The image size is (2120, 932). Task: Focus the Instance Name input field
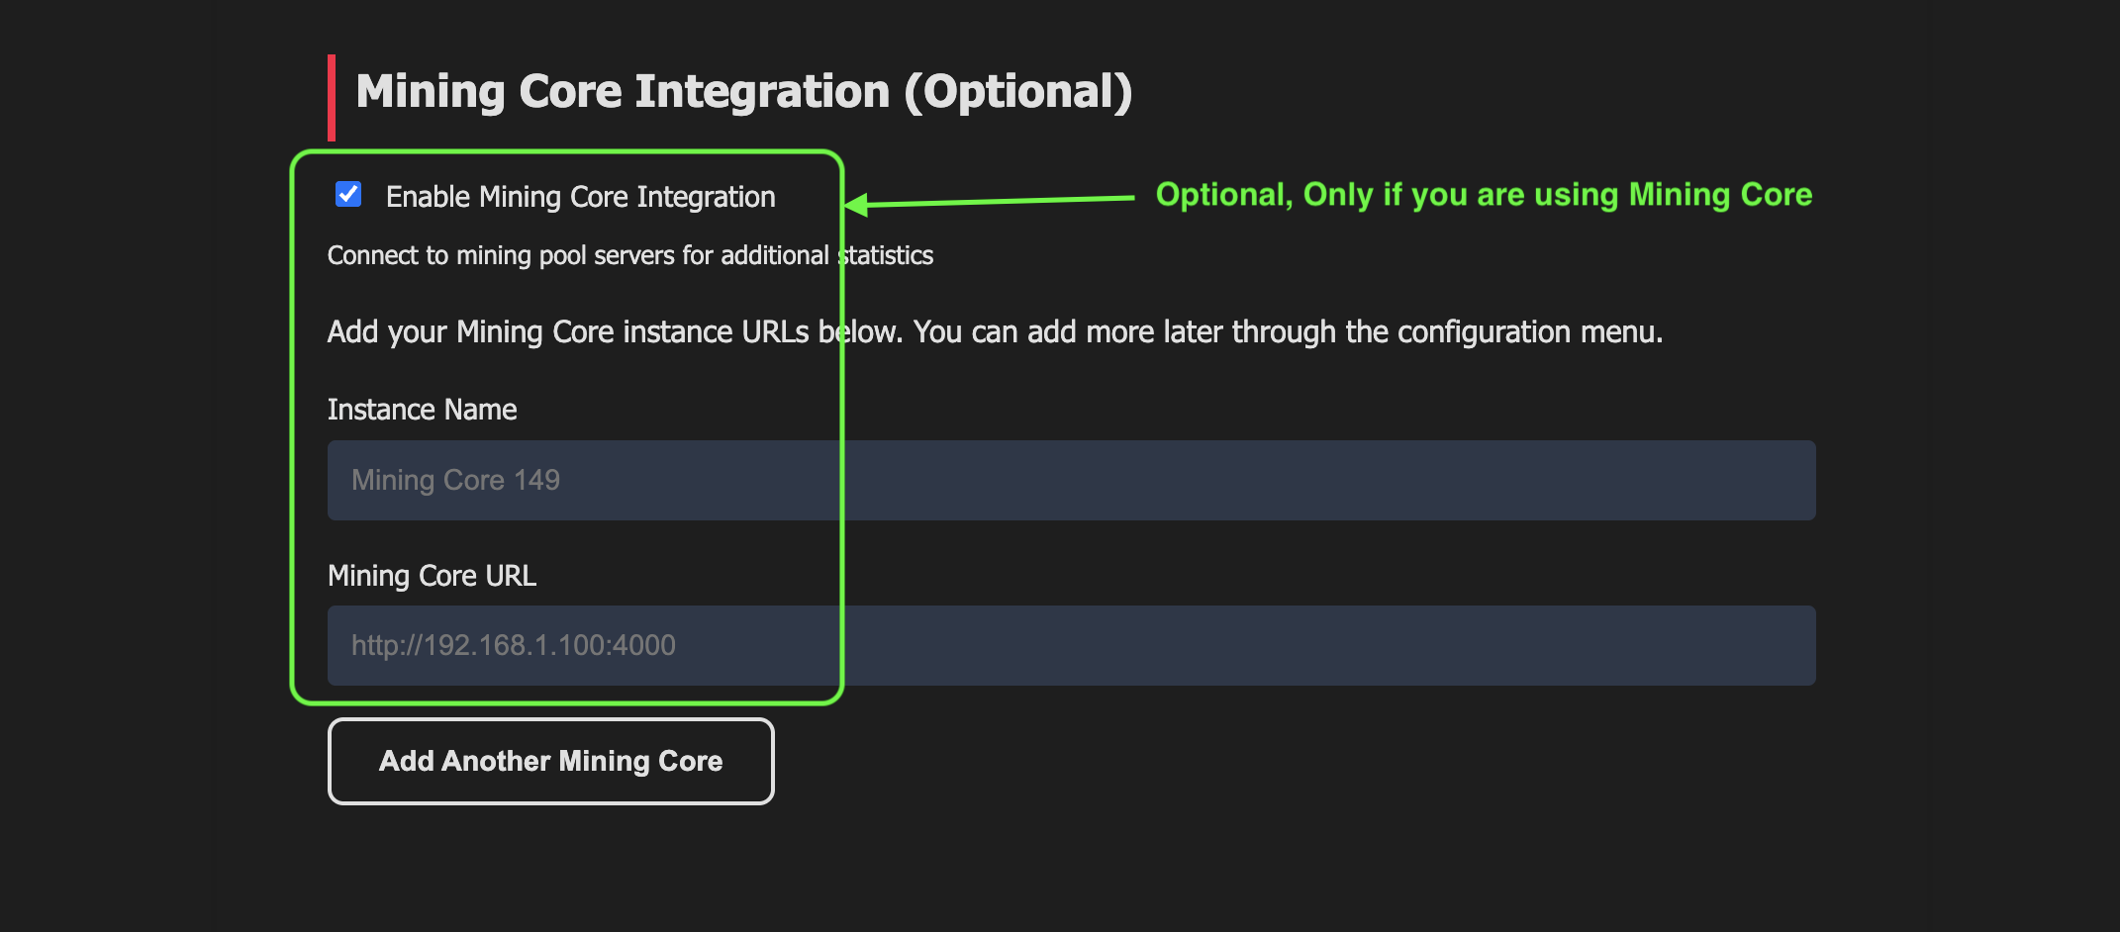[1071, 480]
